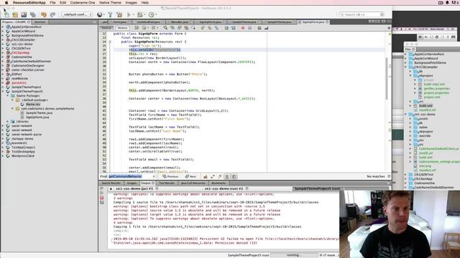Viewport: 460px width, 258px height.
Task: Click the Build Project hammer icon
Action: pyautogui.click(x=110, y=14)
